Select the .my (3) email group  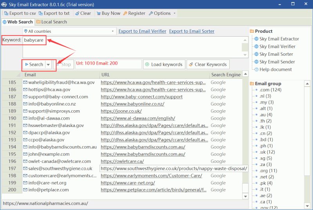coord(266,102)
